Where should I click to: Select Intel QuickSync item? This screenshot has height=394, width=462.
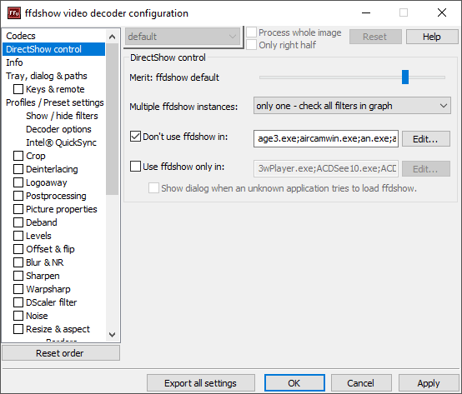point(61,142)
